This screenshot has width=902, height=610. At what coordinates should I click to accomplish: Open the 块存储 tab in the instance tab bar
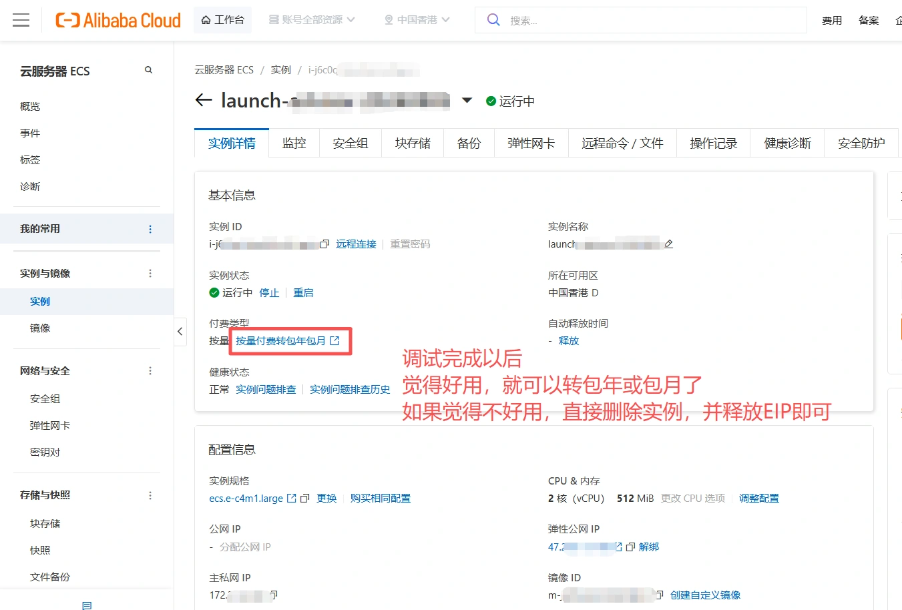[x=413, y=143]
